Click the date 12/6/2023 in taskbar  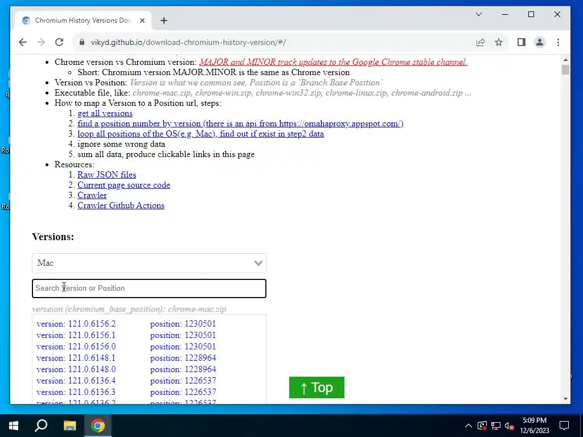[x=534, y=431]
